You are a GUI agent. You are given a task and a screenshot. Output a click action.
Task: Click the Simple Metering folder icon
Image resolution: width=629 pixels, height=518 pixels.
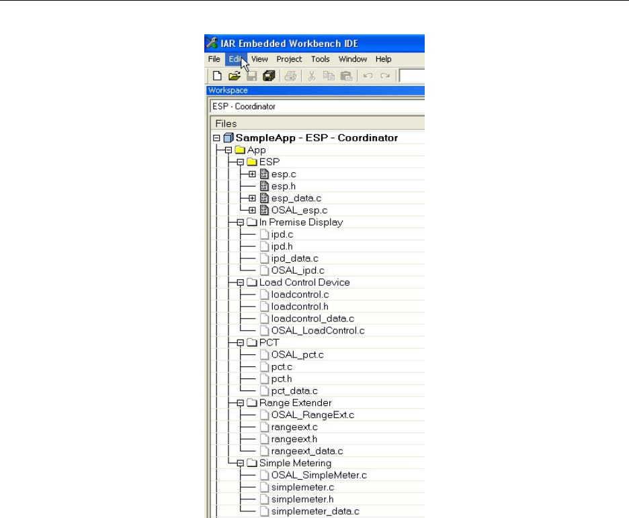click(x=252, y=463)
